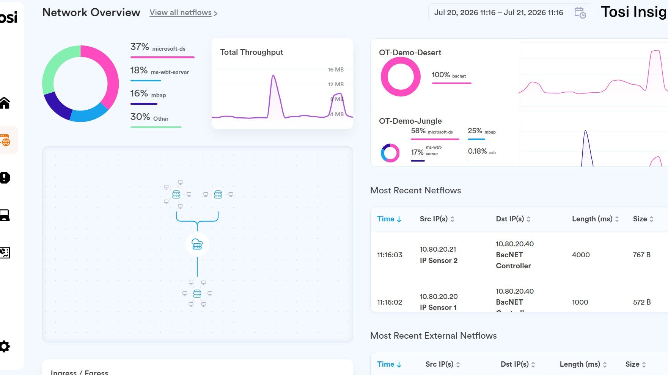Sort Most Recent Netflows by Src IP(s)

point(437,219)
